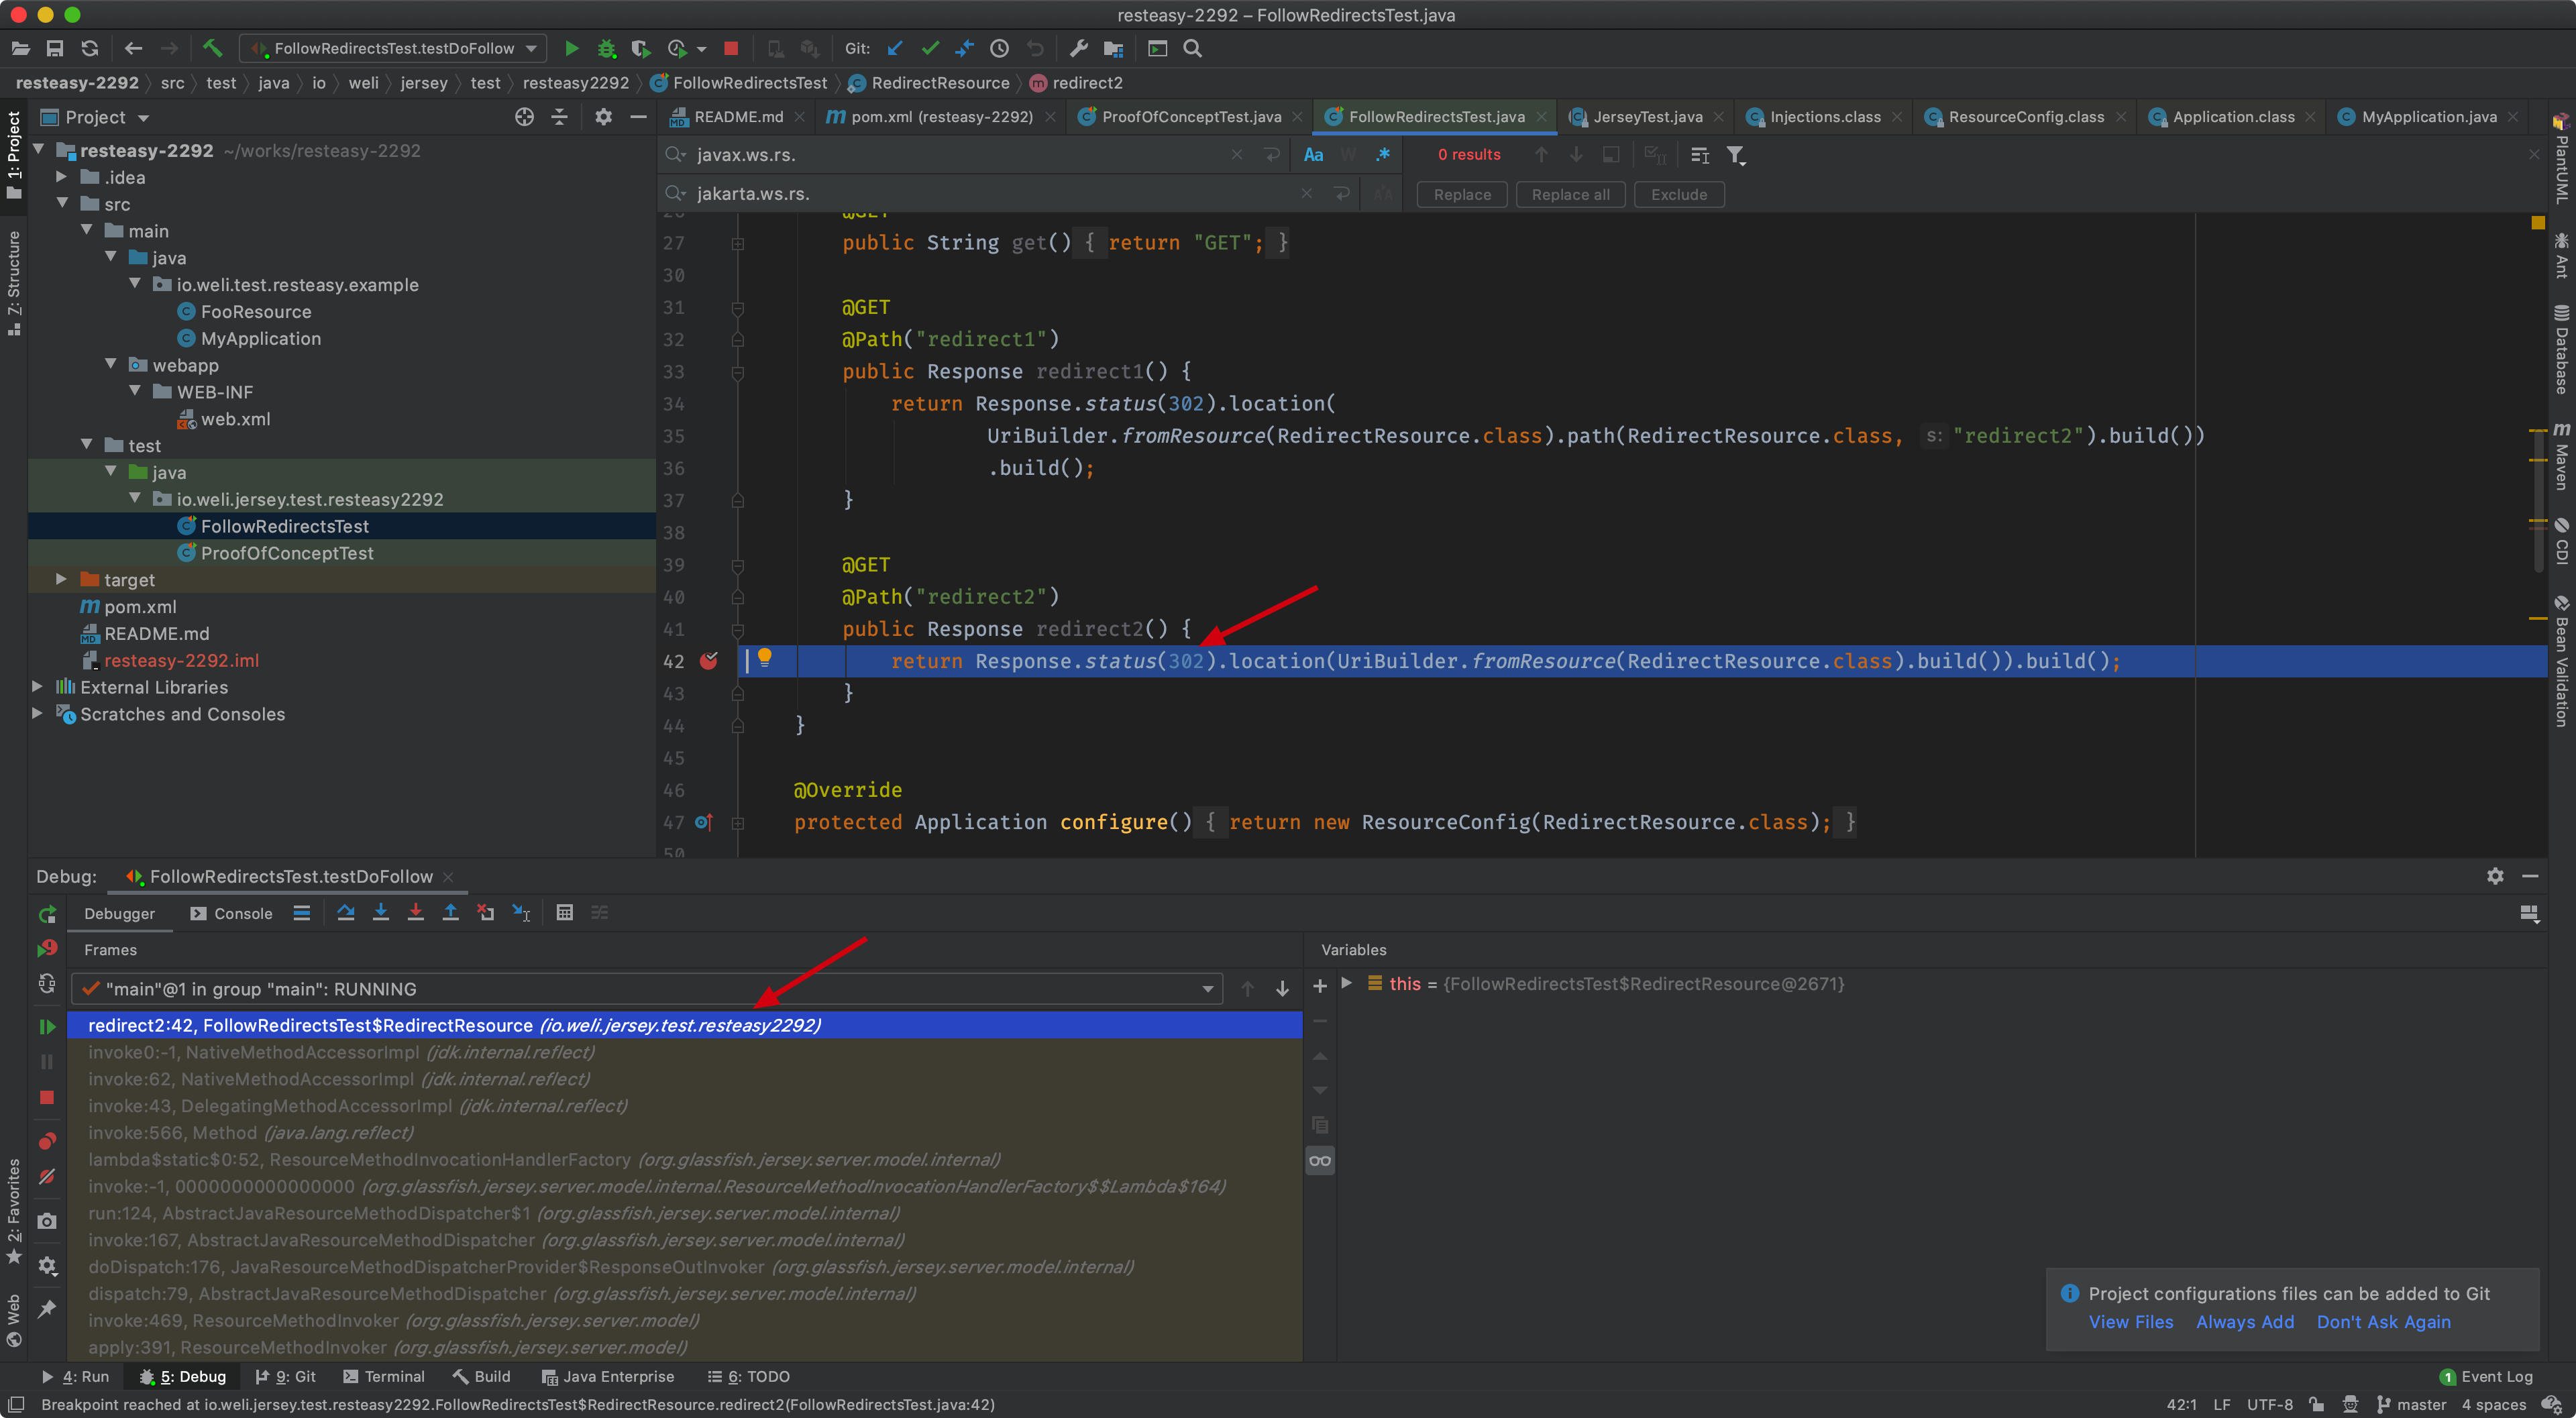Click the Step Over debugger icon
Screen dimensions: 2576x1418
tap(346, 912)
